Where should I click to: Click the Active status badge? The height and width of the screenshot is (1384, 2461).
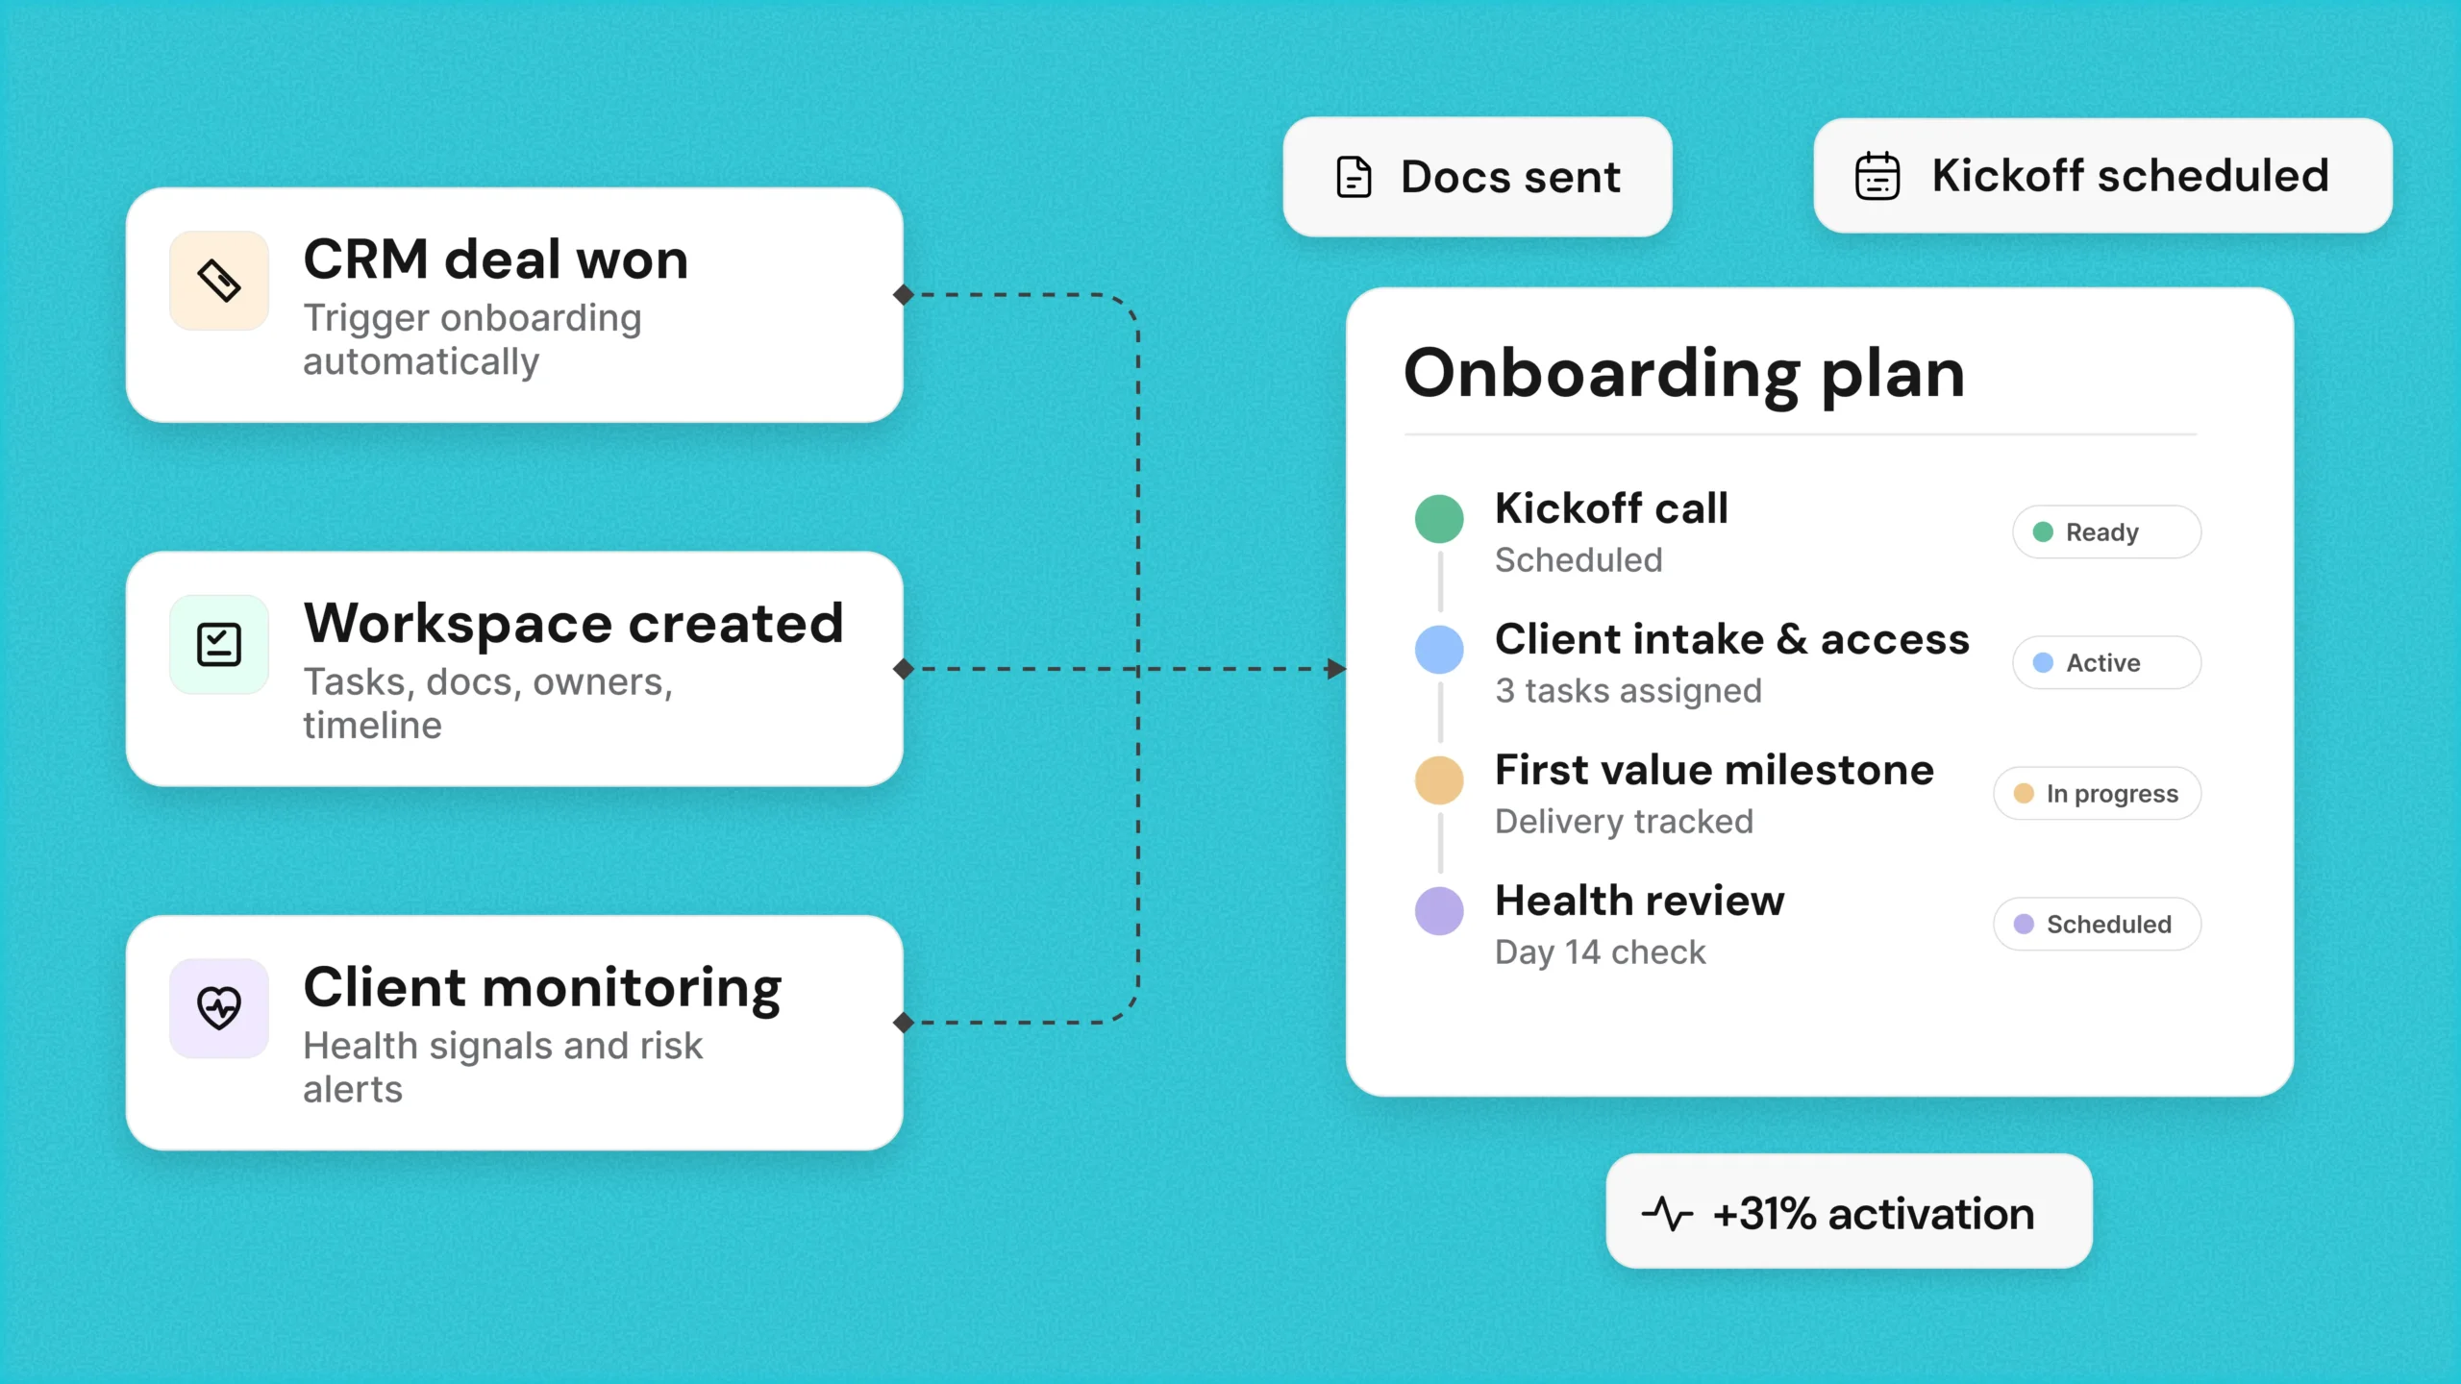[2106, 662]
